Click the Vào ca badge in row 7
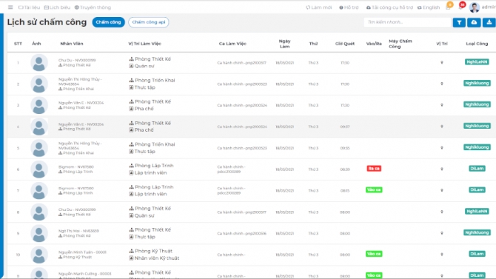 pyautogui.click(x=374, y=189)
